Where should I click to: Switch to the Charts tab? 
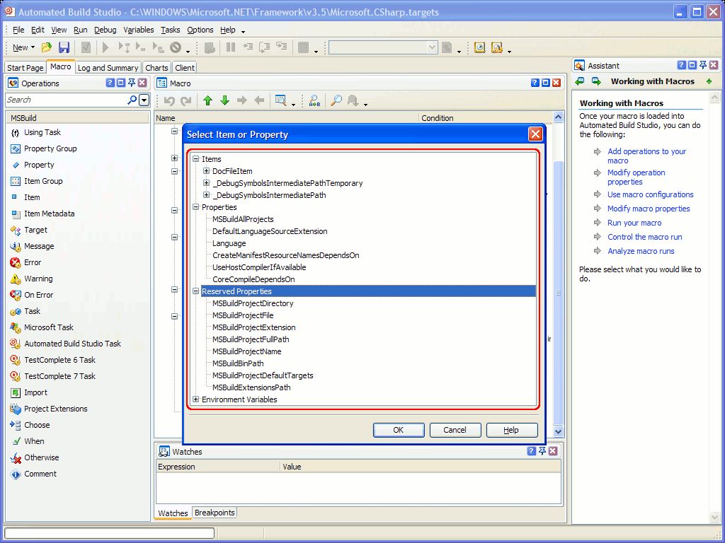click(156, 68)
